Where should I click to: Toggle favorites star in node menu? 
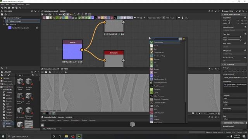pos(184,39)
